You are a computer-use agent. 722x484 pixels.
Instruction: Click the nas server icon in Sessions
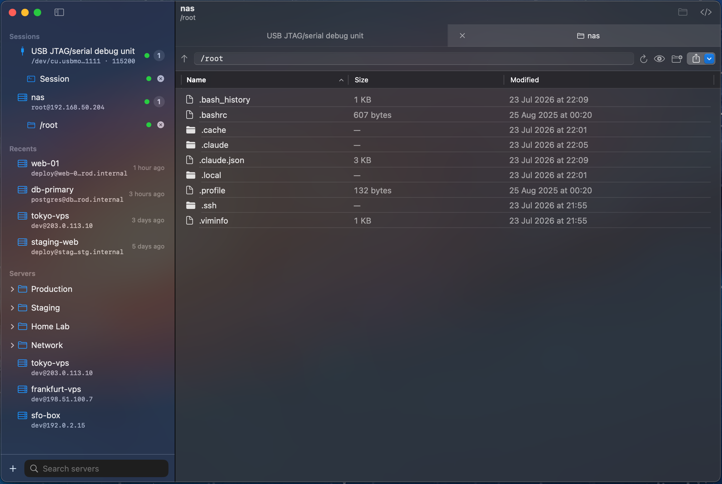click(x=22, y=97)
